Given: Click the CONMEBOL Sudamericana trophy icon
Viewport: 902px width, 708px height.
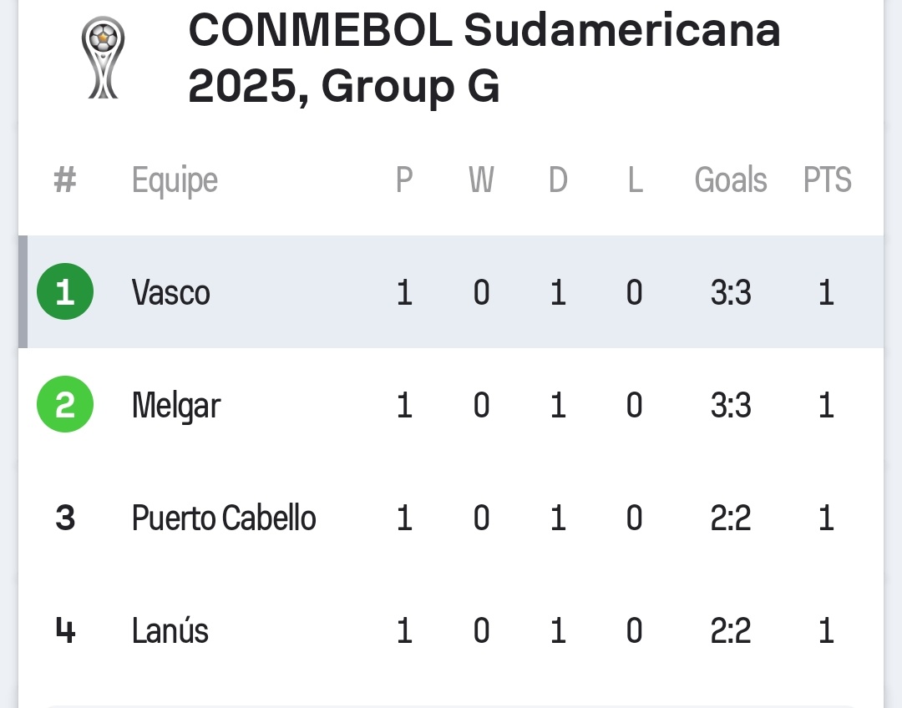Looking at the screenshot, I should point(104,60).
